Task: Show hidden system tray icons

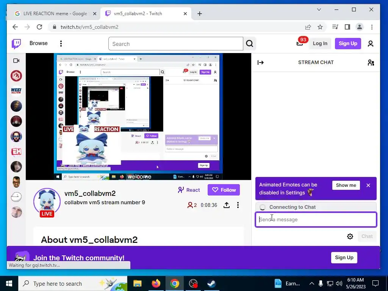Action: pos(312,283)
